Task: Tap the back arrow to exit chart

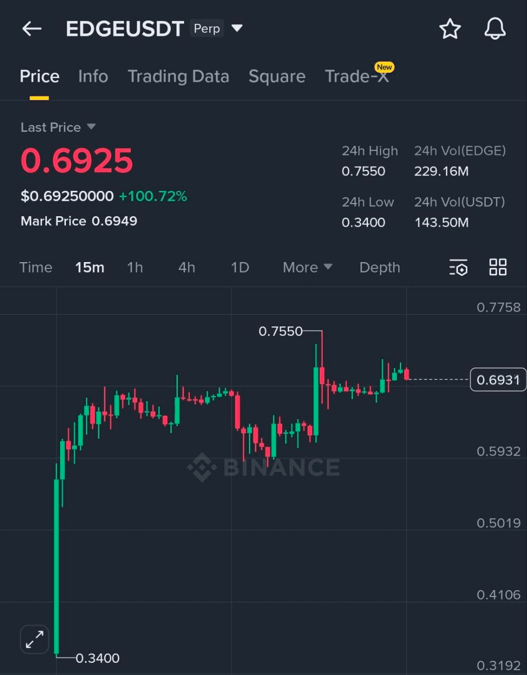Action: click(32, 28)
